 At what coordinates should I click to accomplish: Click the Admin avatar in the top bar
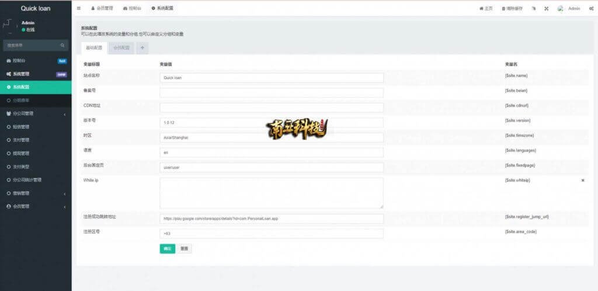tap(561, 8)
